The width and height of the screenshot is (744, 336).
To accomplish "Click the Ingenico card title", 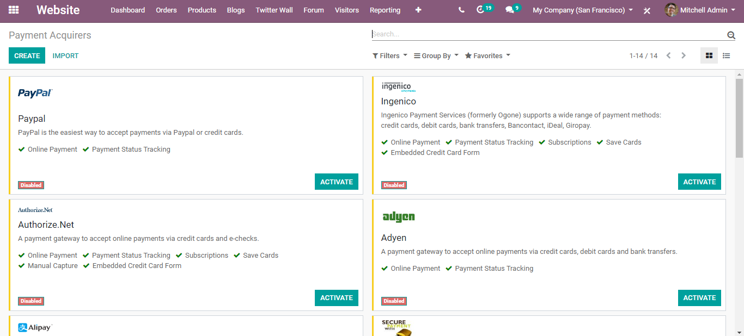I will pyautogui.click(x=399, y=101).
